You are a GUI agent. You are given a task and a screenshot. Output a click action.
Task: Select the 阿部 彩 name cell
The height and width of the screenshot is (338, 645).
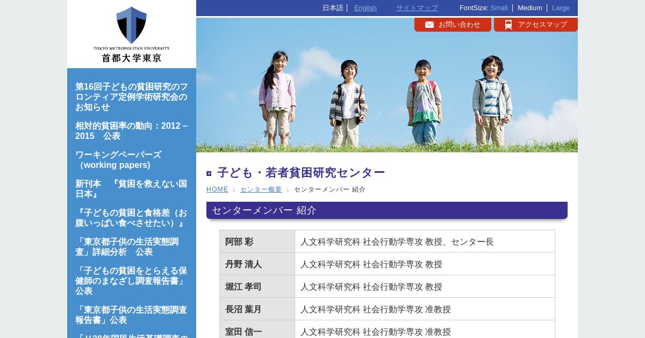[x=257, y=241]
